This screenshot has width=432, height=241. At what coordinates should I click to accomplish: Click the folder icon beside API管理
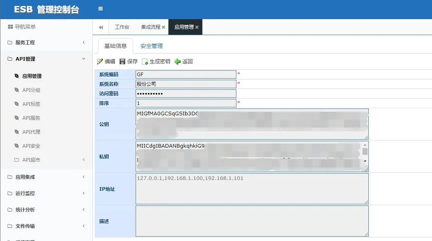[x=10, y=59]
